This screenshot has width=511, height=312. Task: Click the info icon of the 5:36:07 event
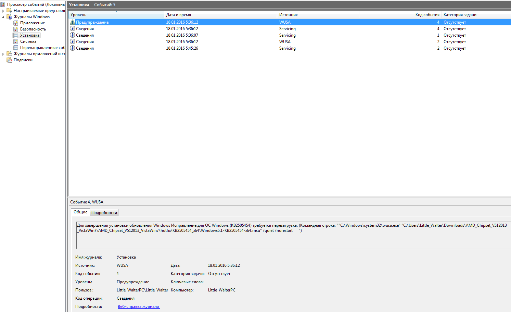[73, 35]
